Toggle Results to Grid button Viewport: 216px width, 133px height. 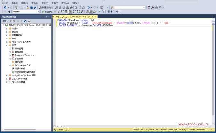coord(91,12)
